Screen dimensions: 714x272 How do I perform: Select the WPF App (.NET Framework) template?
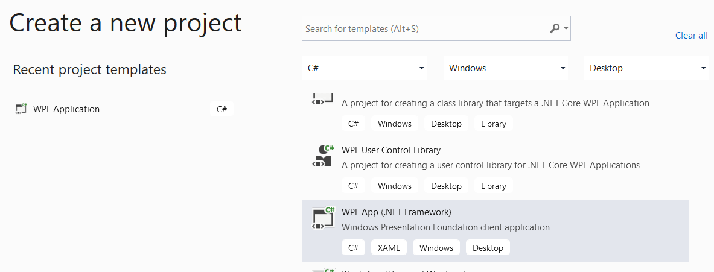coord(496,230)
